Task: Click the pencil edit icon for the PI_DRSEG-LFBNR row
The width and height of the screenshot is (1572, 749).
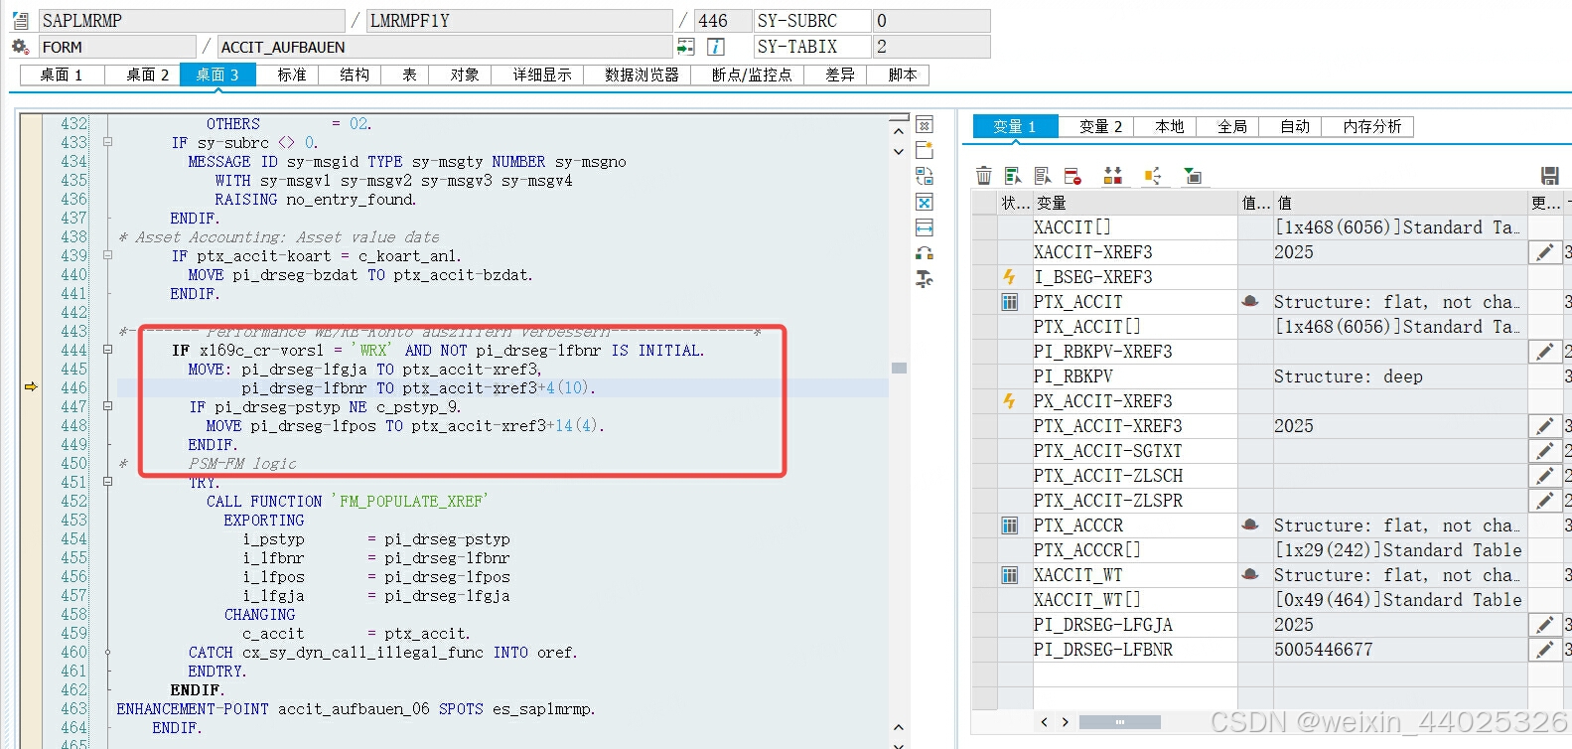Action: pyautogui.click(x=1544, y=650)
